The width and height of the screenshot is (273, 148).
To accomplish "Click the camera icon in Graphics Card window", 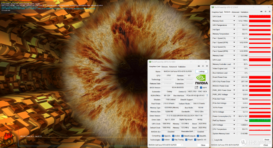I will [x=199, y=66].
